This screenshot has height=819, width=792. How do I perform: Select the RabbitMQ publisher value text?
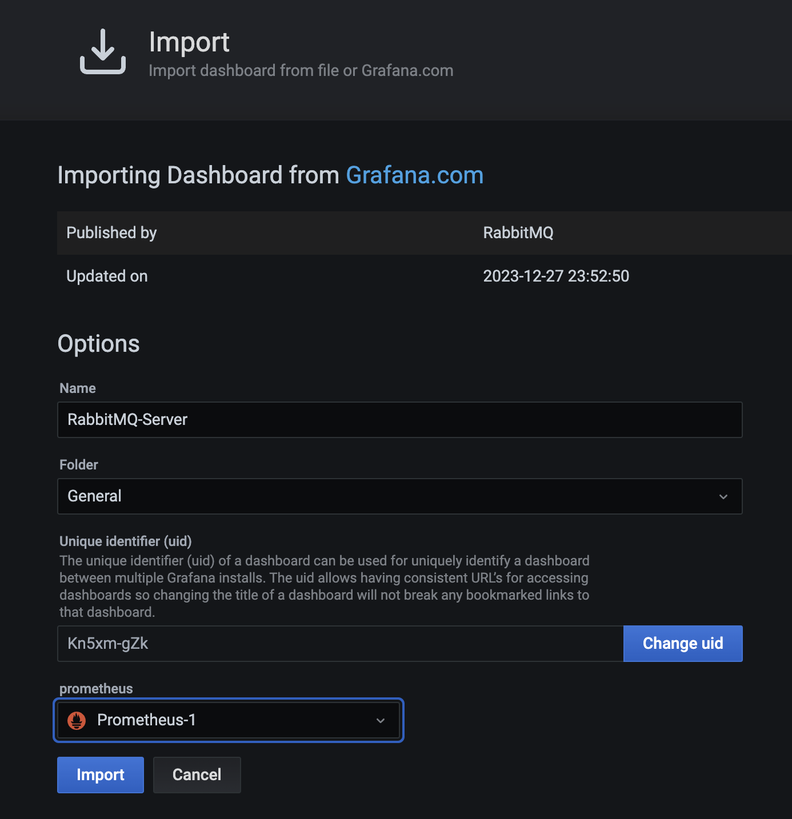[518, 233]
